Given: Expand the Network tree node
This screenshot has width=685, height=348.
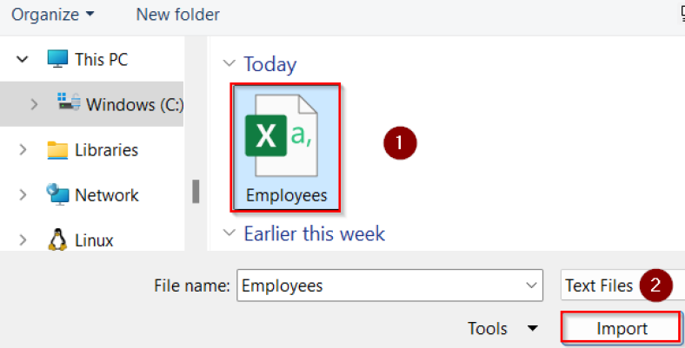Looking at the screenshot, I should tap(23, 194).
